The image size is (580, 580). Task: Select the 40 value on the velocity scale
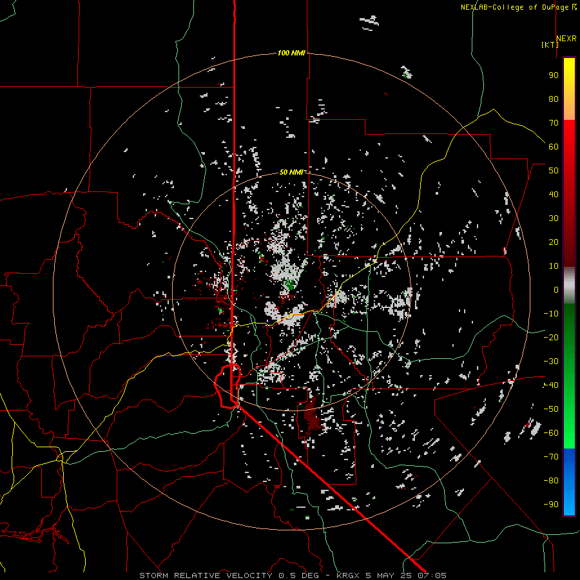[x=554, y=195]
